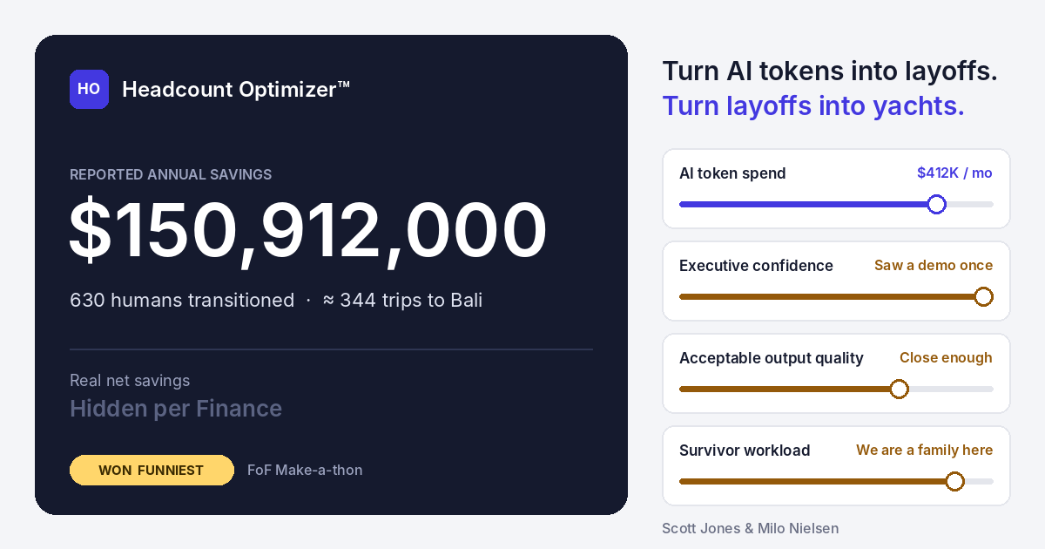Viewport: 1045px width, 549px height.
Task: Click the FoF Make-a-thon text
Action: pyautogui.click(x=305, y=470)
